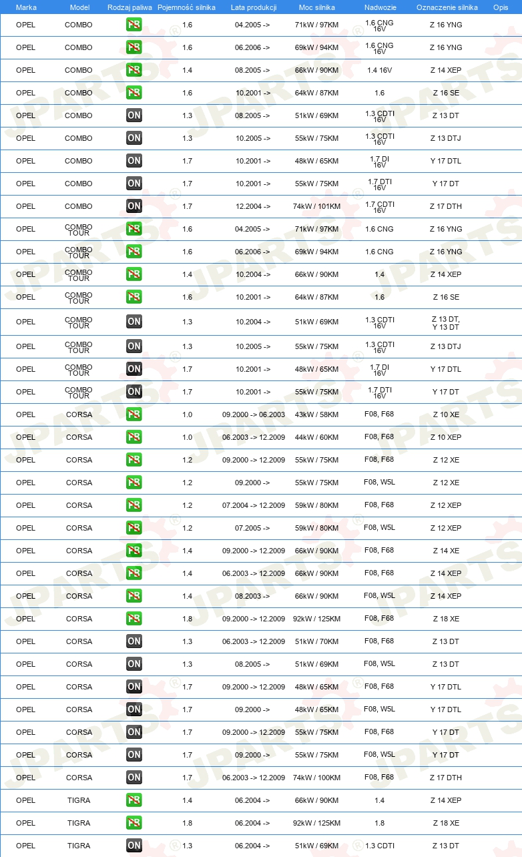
Task: Select the '07.2004 -> 12.2009' production years cell
Action: [254, 505]
